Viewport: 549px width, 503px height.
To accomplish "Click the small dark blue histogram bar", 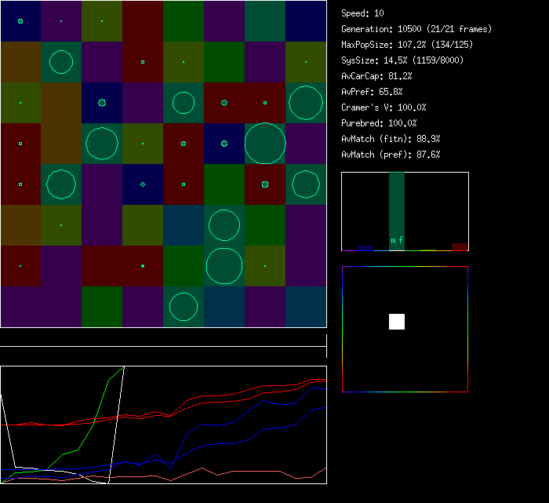I will (365, 248).
